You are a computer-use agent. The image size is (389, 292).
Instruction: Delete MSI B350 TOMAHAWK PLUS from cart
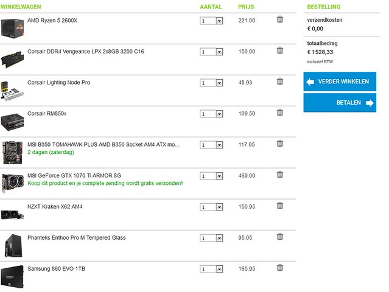[280, 143]
